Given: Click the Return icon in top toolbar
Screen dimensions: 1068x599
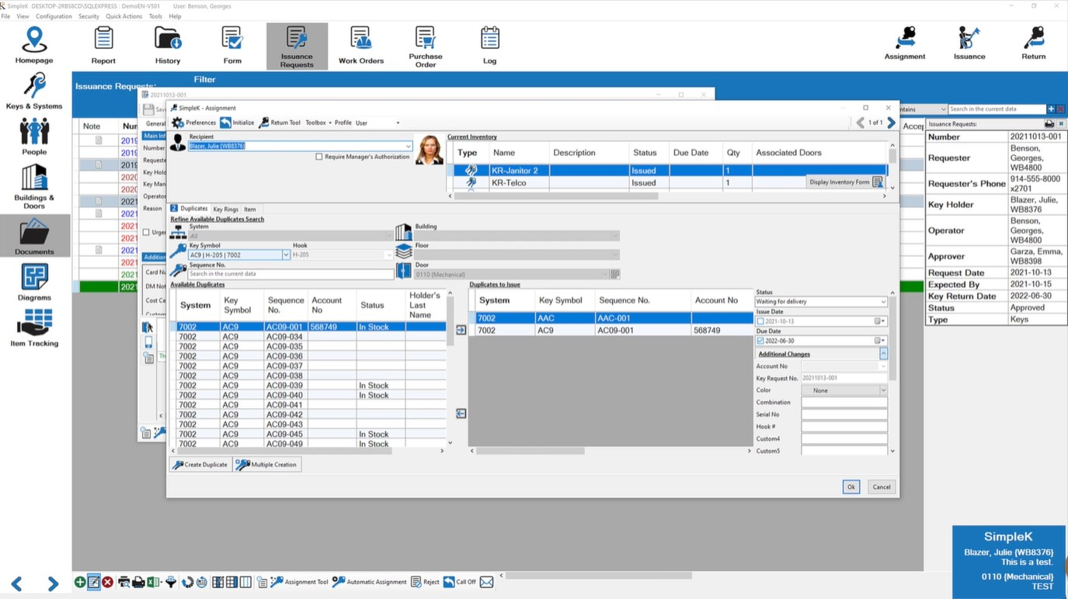Looking at the screenshot, I should click(1033, 43).
